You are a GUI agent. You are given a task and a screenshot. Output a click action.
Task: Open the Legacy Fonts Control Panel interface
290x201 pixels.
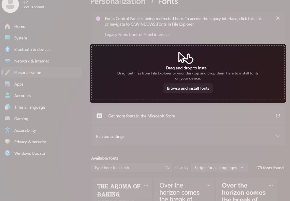pos(137,34)
